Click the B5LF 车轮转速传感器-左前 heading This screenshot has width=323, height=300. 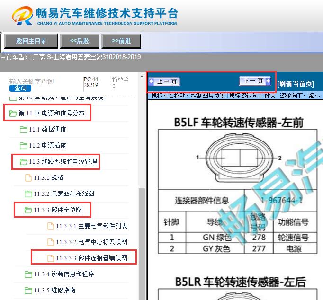tap(239, 123)
